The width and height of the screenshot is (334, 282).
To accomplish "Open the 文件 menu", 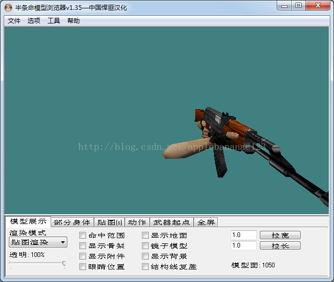I will coord(14,21).
